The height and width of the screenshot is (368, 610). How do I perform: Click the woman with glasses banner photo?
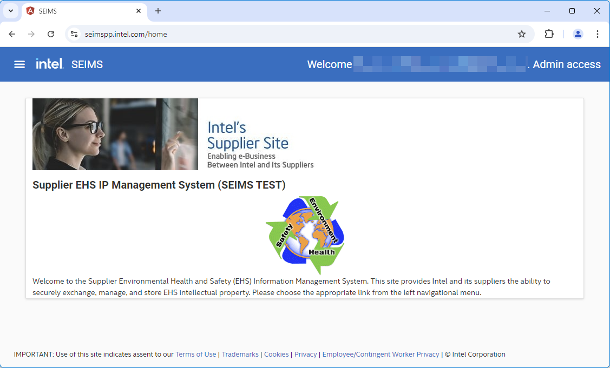pos(115,134)
